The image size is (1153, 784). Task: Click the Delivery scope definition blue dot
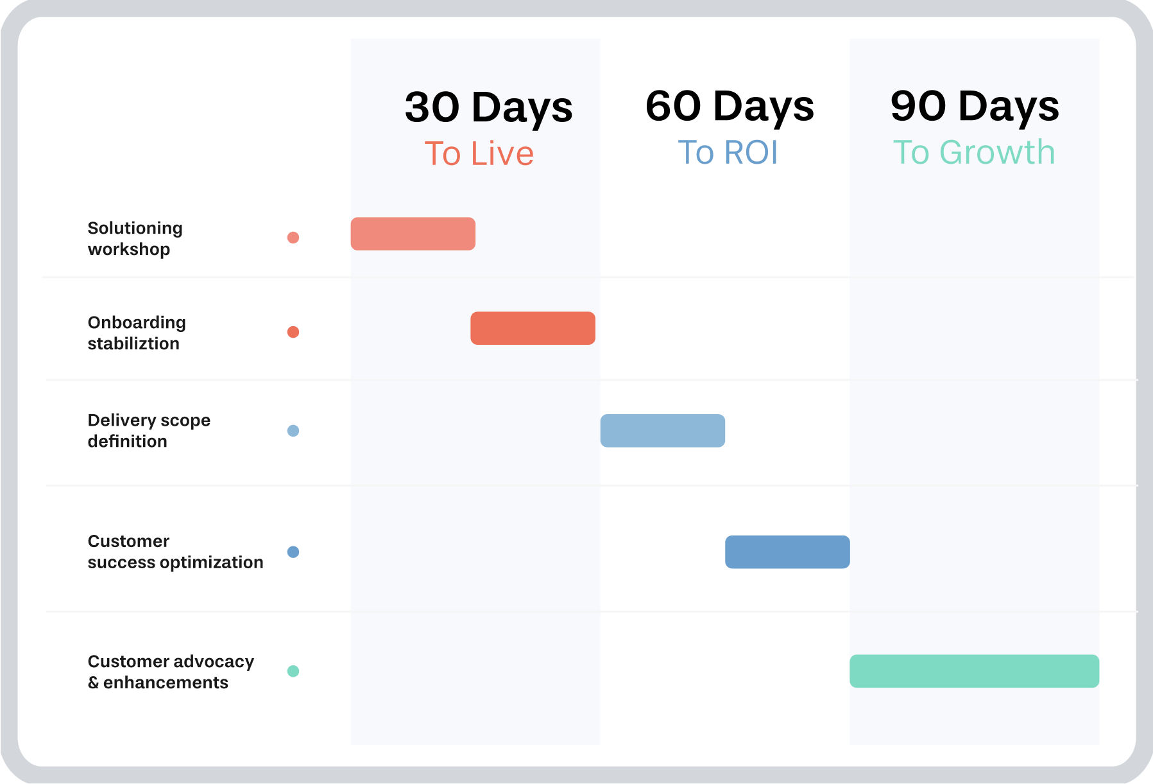click(x=293, y=431)
